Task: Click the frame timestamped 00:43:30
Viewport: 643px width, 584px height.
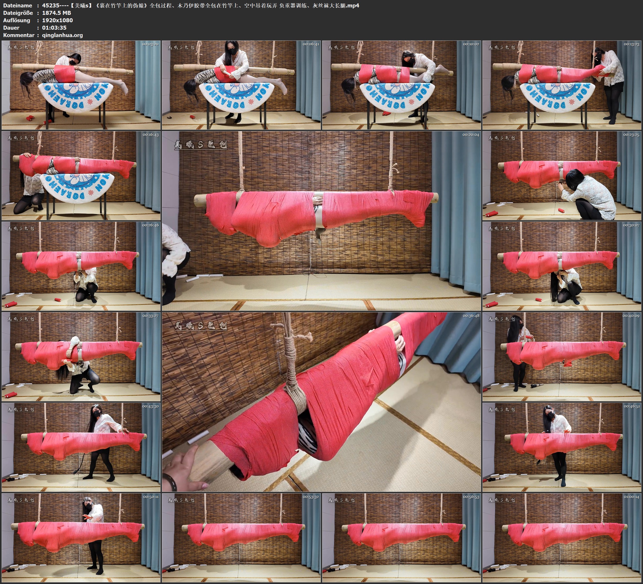Action: (x=81, y=447)
